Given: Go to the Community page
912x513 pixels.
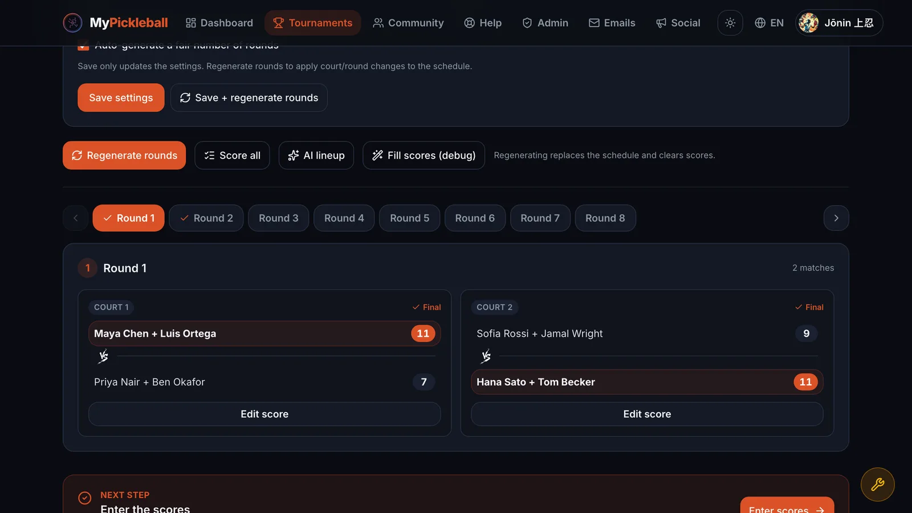Looking at the screenshot, I should click(x=408, y=23).
